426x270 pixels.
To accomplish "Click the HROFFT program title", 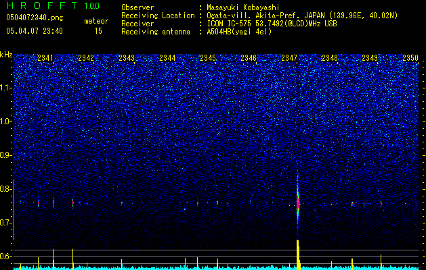I will 42,5.
